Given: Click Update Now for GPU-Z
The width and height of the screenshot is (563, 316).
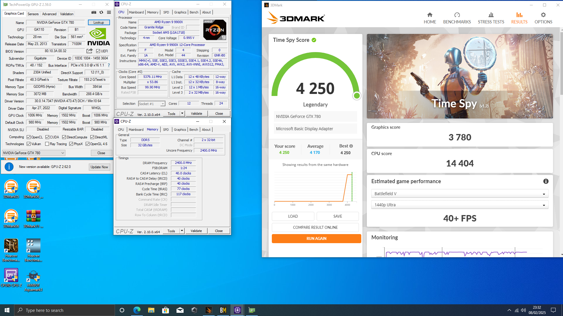Looking at the screenshot, I should coord(99,167).
